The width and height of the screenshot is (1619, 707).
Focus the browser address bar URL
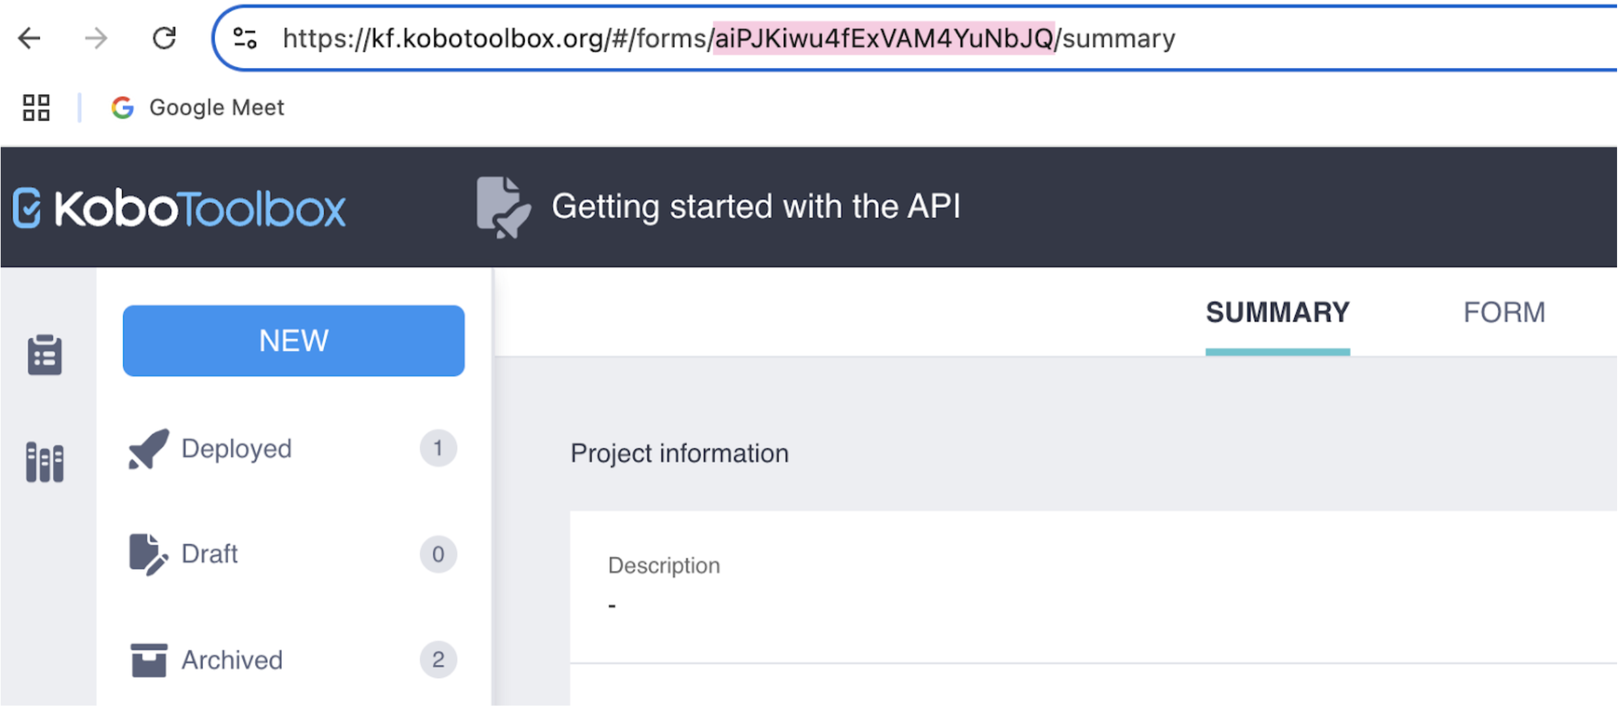[x=726, y=38]
